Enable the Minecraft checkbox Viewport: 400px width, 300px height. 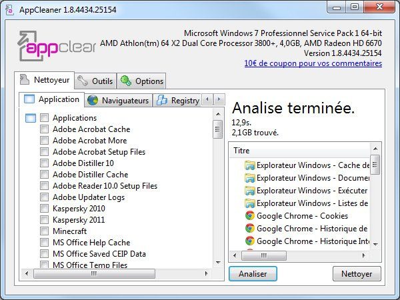coord(45,231)
